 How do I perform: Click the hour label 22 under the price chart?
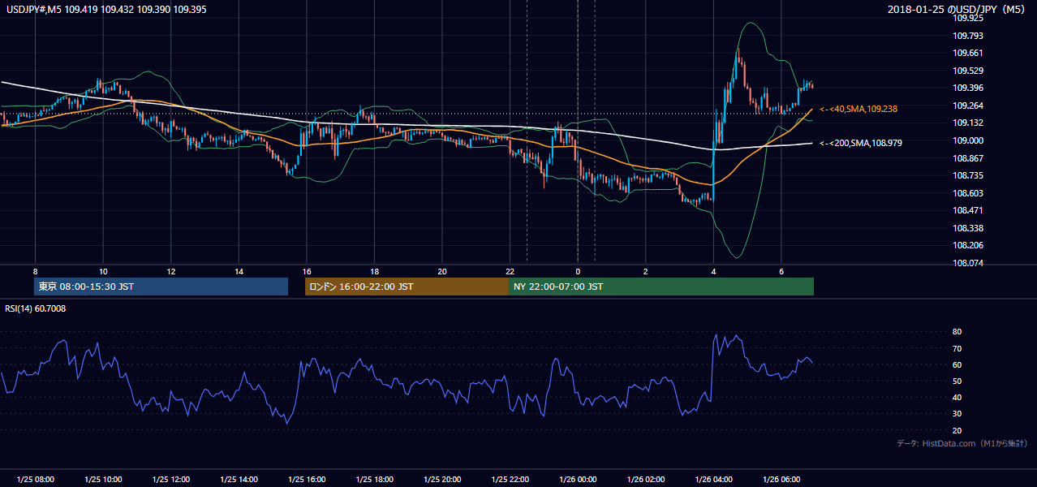(510, 271)
